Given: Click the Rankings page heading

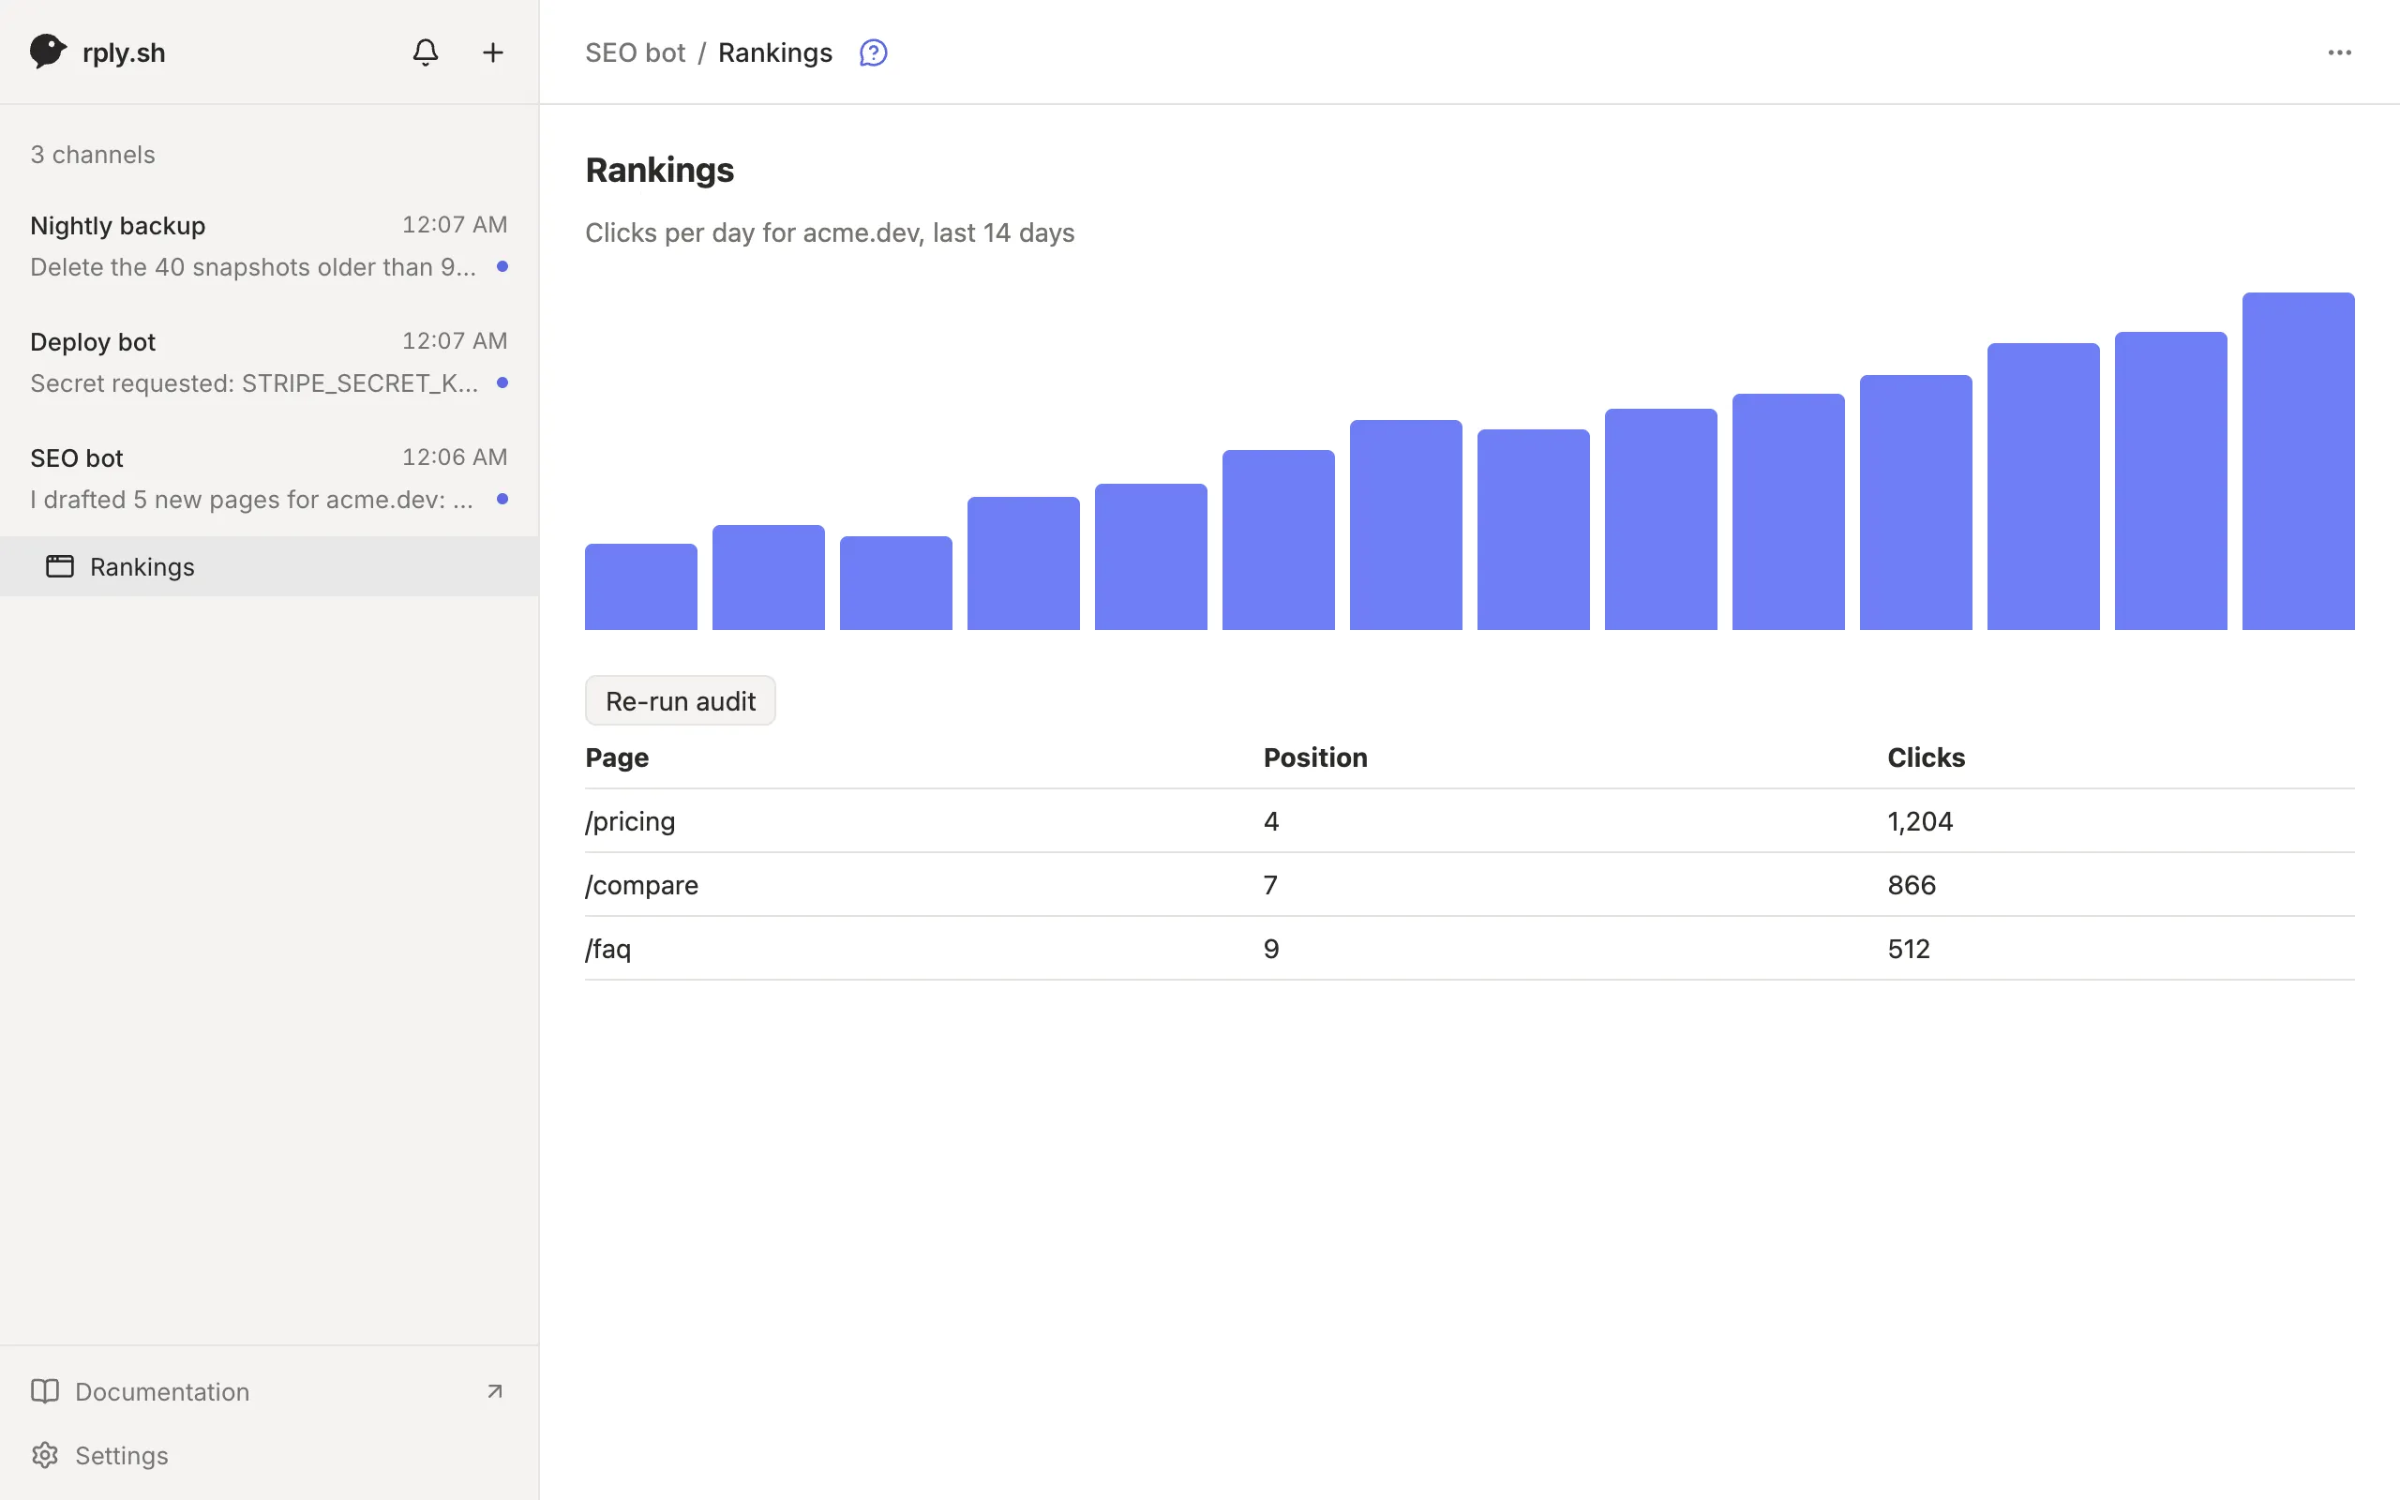Looking at the screenshot, I should [659, 170].
